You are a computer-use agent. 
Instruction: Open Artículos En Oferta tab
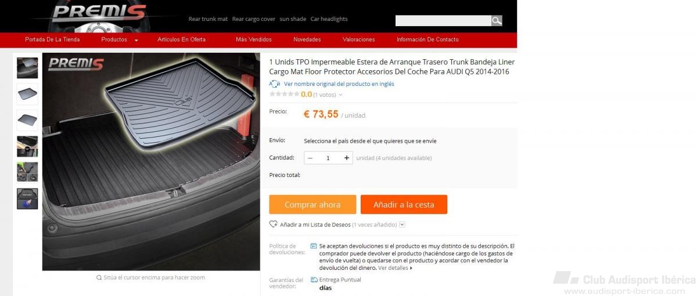[x=181, y=40]
